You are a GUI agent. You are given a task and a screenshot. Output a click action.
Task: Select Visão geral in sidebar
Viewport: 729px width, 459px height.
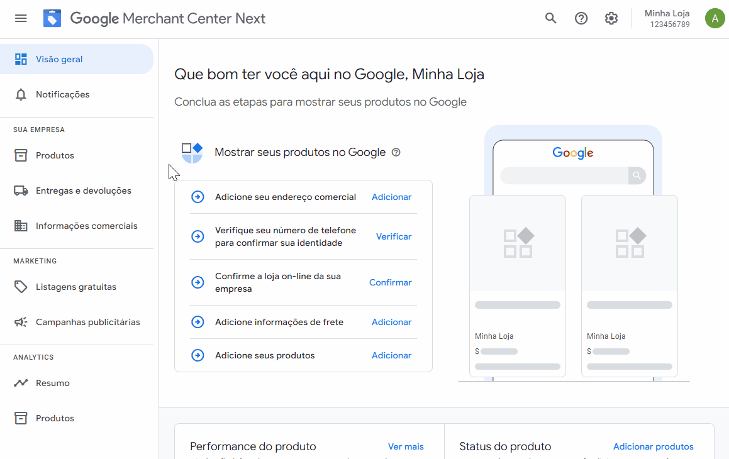tap(59, 59)
